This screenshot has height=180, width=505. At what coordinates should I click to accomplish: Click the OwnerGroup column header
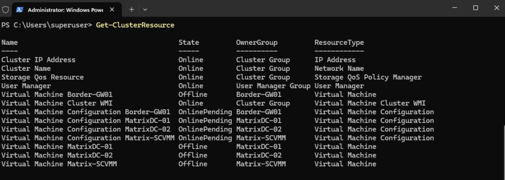pyautogui.click(x=256, y=42)
